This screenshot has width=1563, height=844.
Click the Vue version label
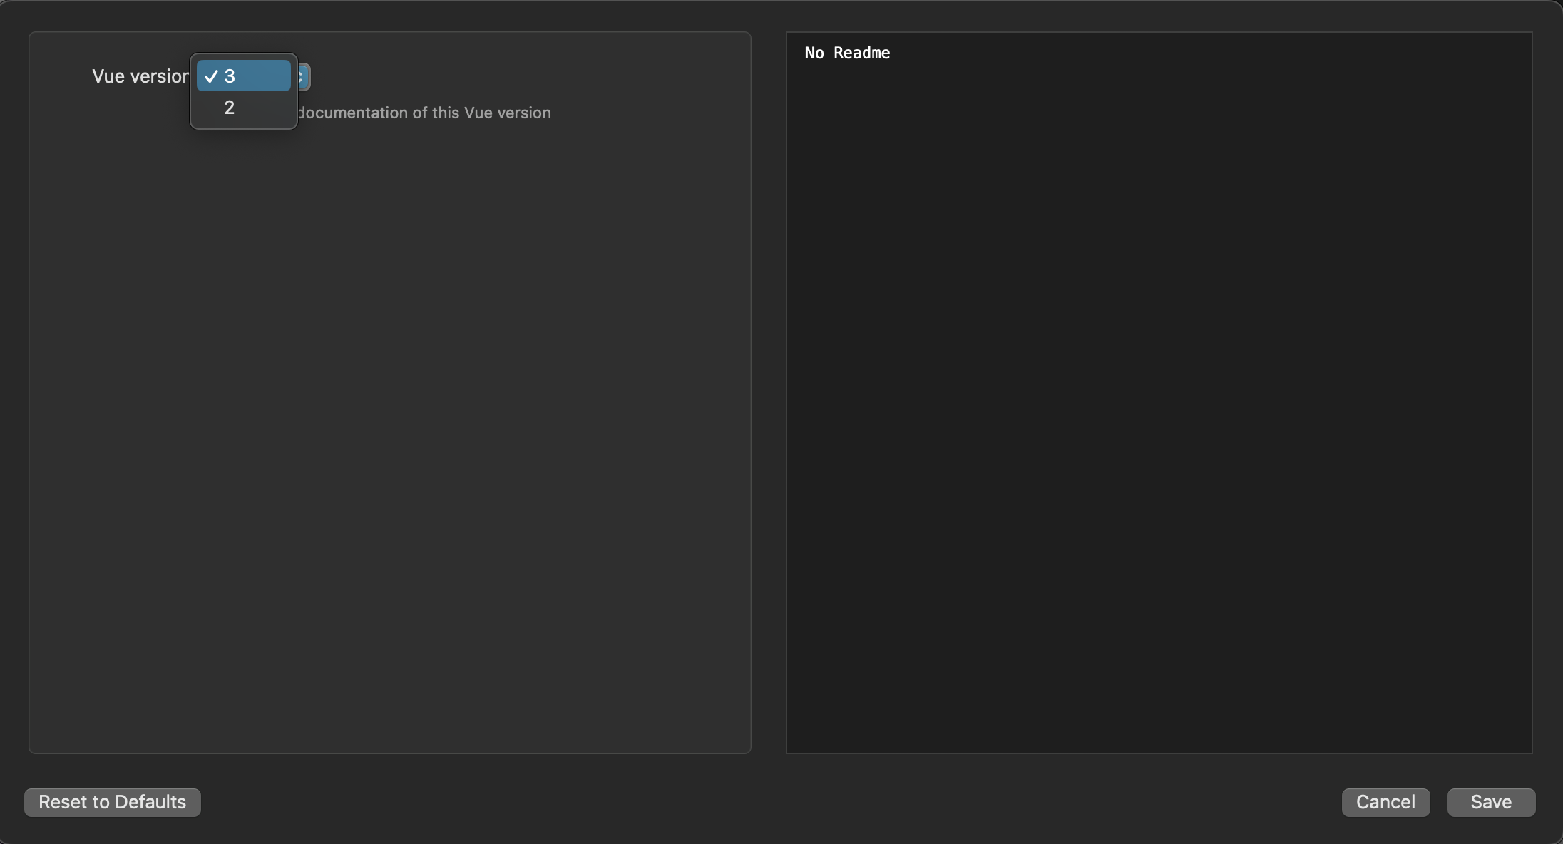140,76
